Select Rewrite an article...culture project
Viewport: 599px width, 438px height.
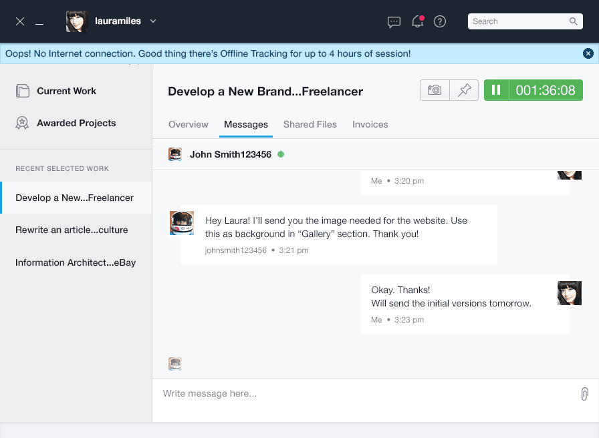(x=72, y=230)
